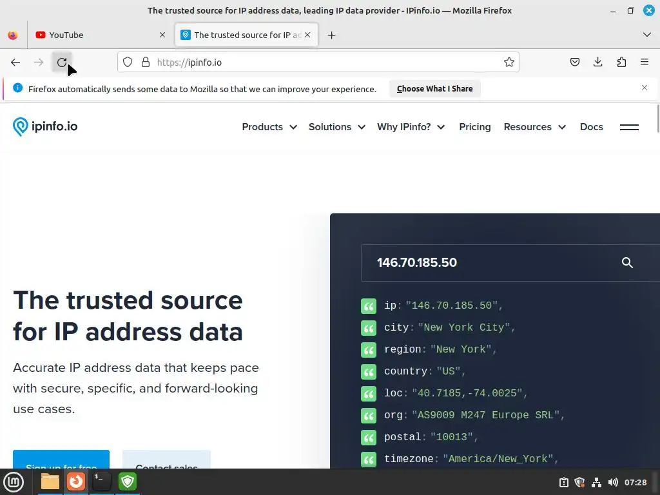
Task: Open the site hamburger menu
Action: coord(629,127)
